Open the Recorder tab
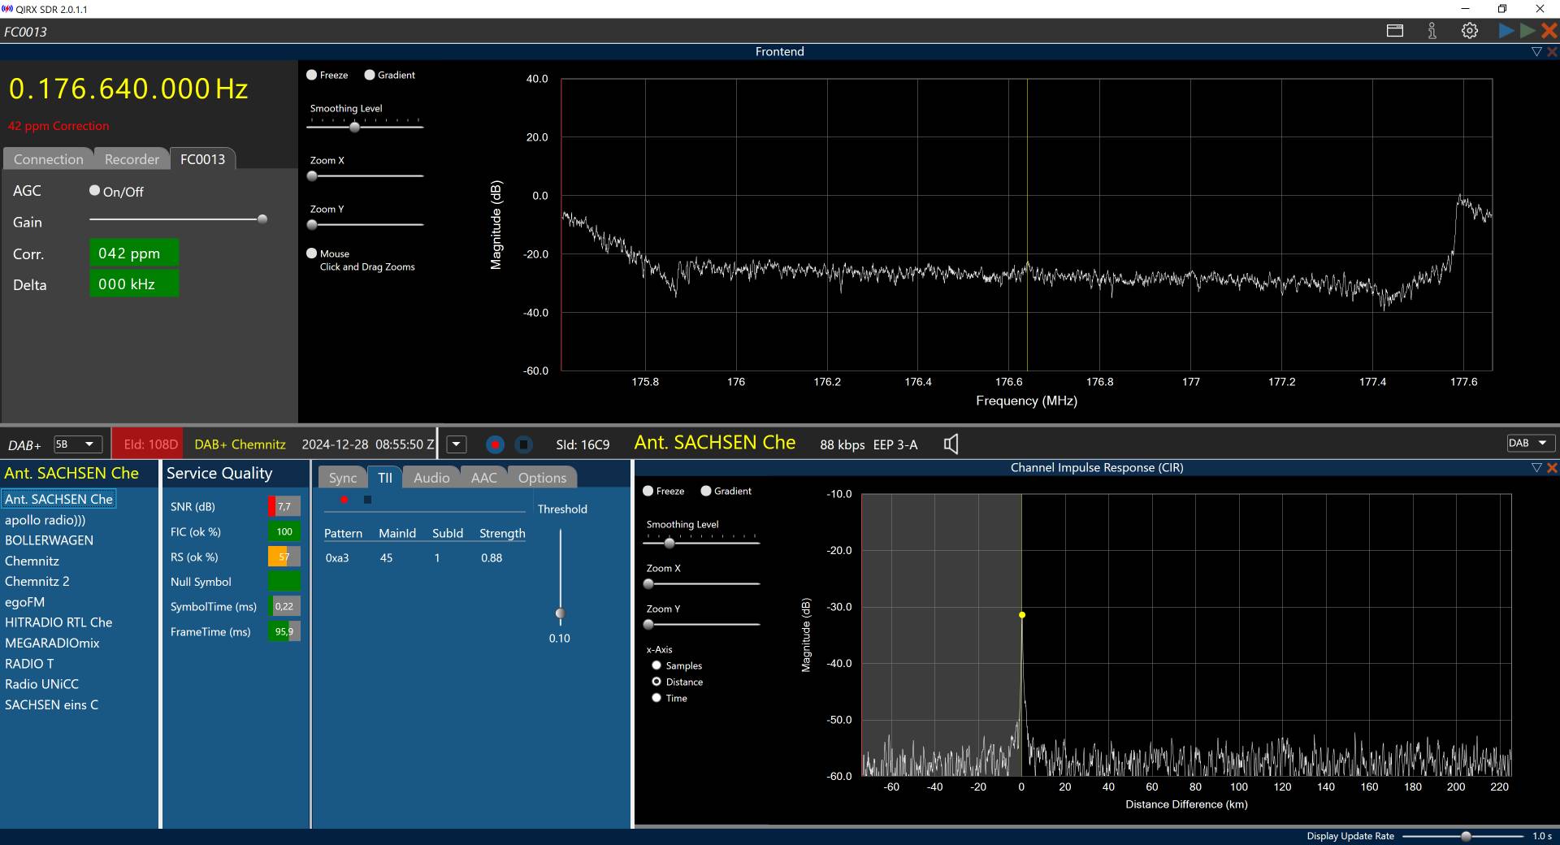Image resolution: width=1560 pixels, height=845 pixels. tap(132, 159)
